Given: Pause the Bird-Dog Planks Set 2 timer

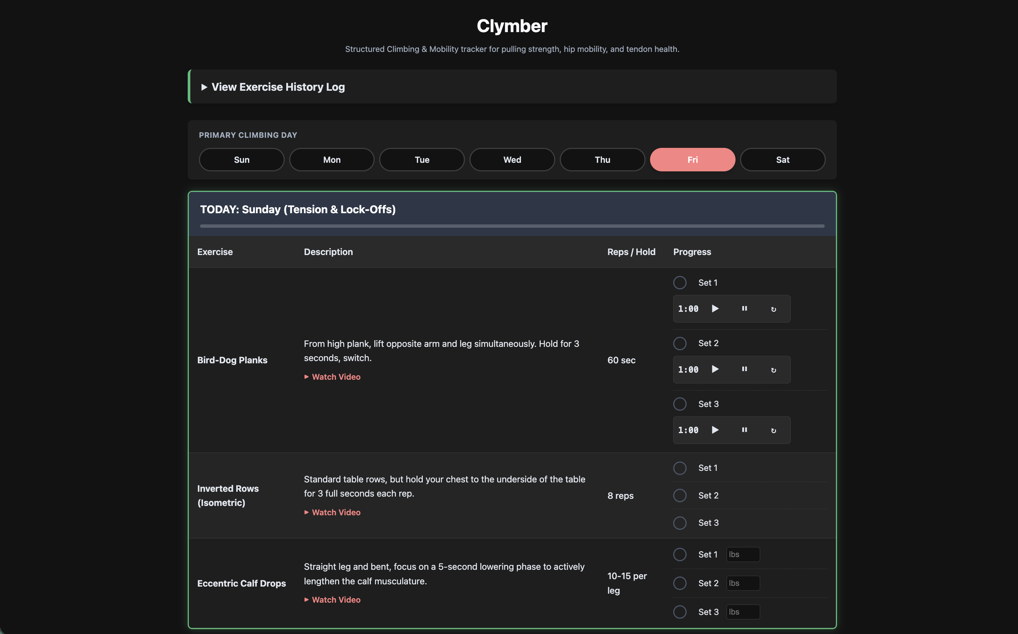Looking at the screenshot, I should tap(744, 369).
